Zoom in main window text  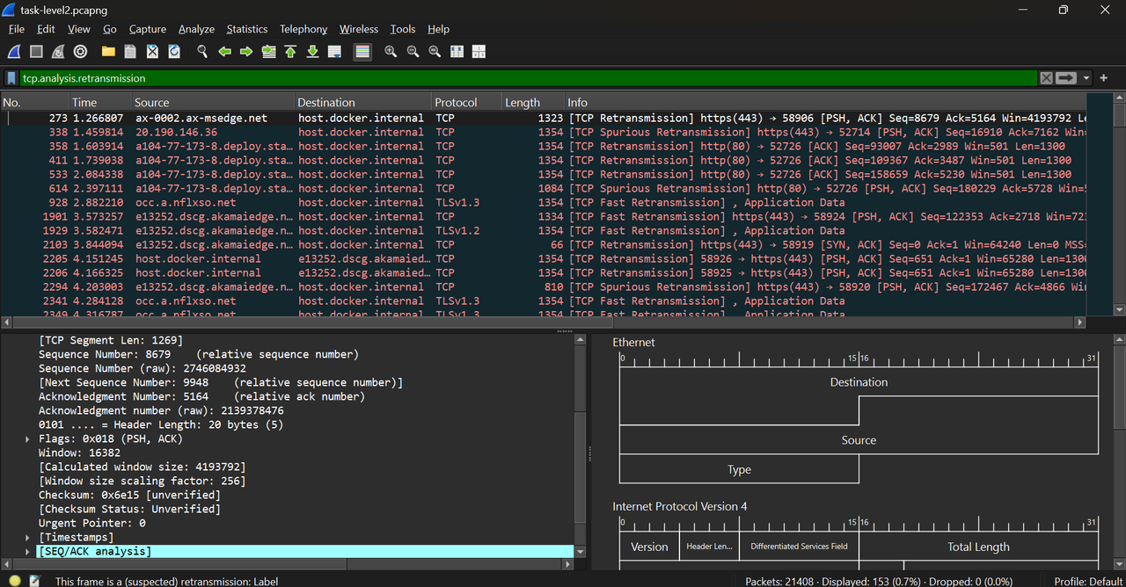pyautogui.click(x=391, y=52)
